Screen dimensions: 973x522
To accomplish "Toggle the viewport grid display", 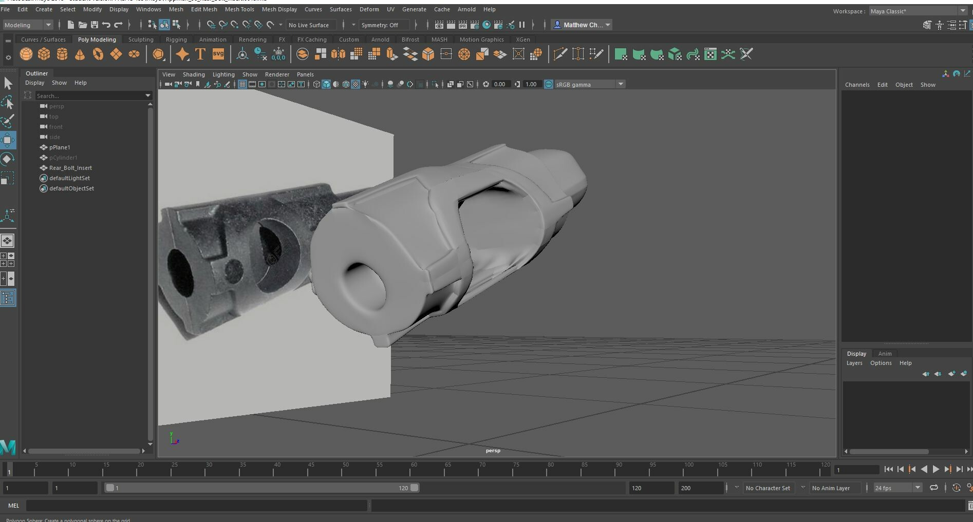I will (x=242, y=84).
